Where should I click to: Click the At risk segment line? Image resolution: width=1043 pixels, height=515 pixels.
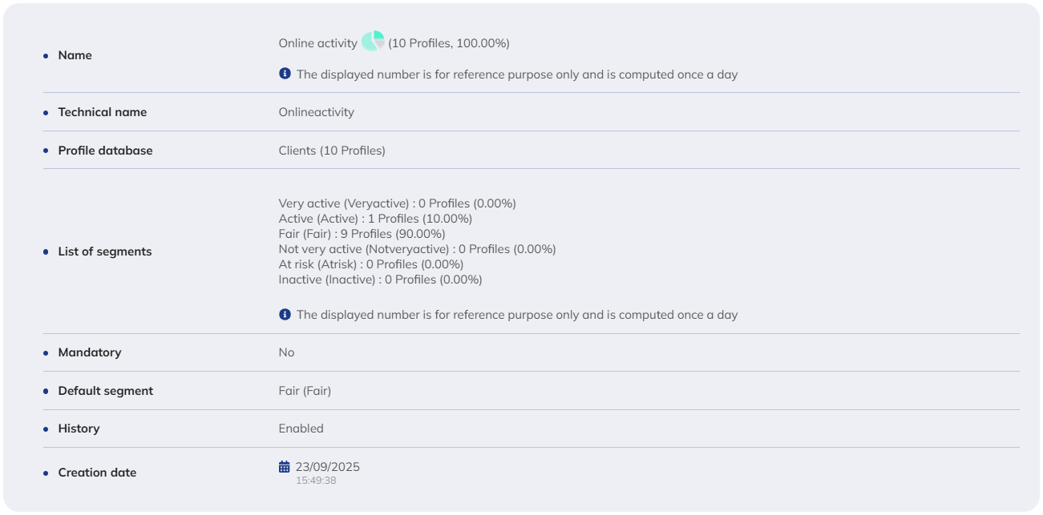point(370,264)
